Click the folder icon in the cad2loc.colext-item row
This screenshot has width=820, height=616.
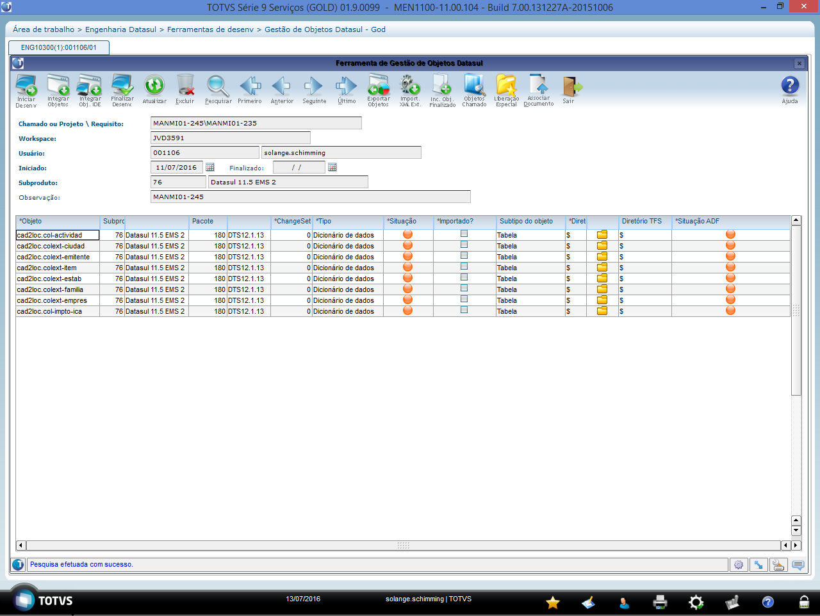pyautogui.click(x=602, y=268)
